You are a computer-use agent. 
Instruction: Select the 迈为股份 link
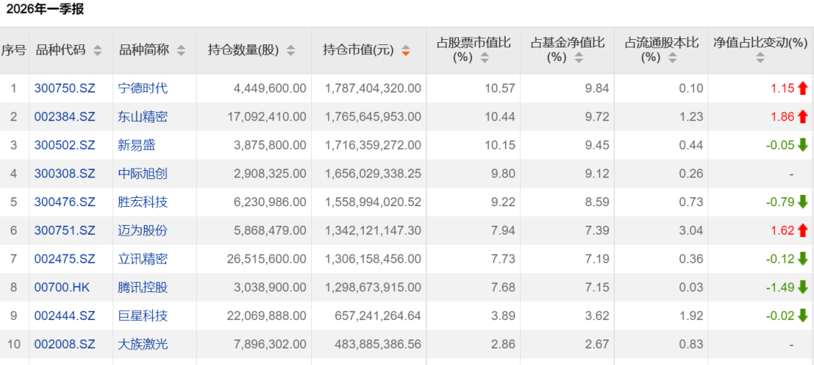[142, 230]
